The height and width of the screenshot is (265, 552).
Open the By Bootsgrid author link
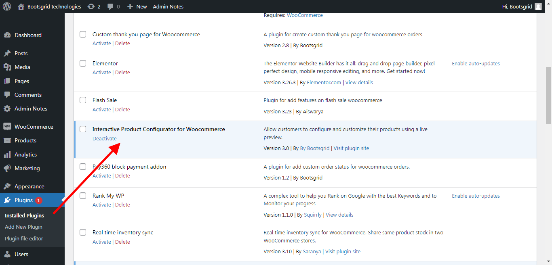pyautogui.click(x=315, y=148)
